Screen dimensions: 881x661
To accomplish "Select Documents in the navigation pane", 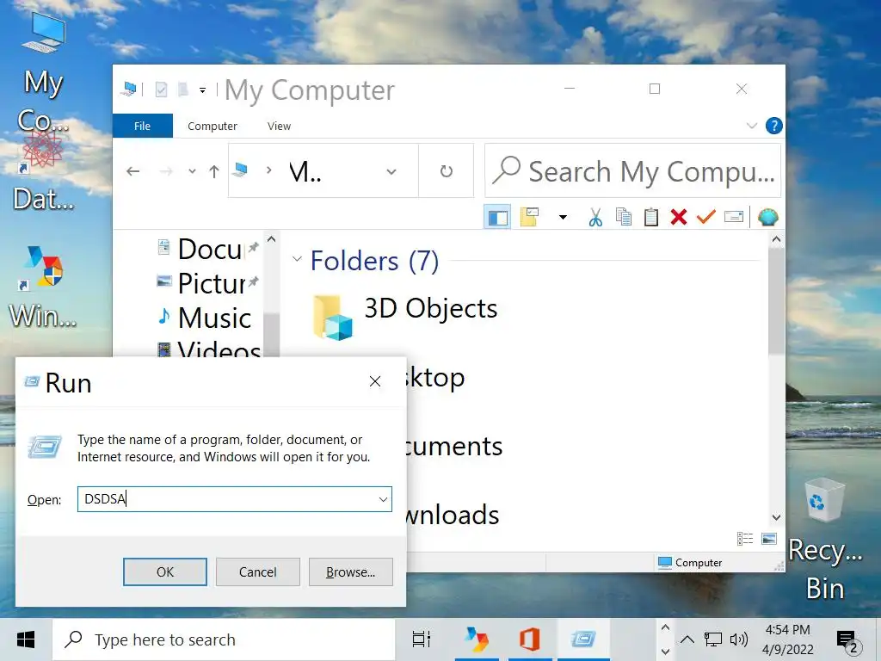I will click(x=206, y=249).
